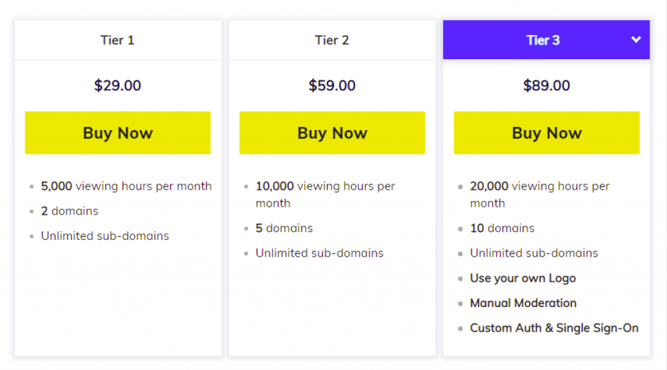
Task: Click 'Use your own Logo' feature
Action: click(523, 278)
